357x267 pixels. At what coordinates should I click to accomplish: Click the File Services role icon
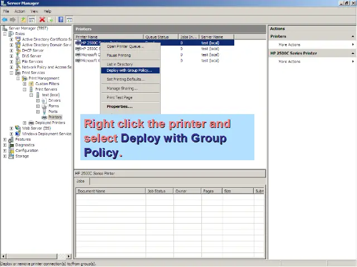click(x=18, y=62)
